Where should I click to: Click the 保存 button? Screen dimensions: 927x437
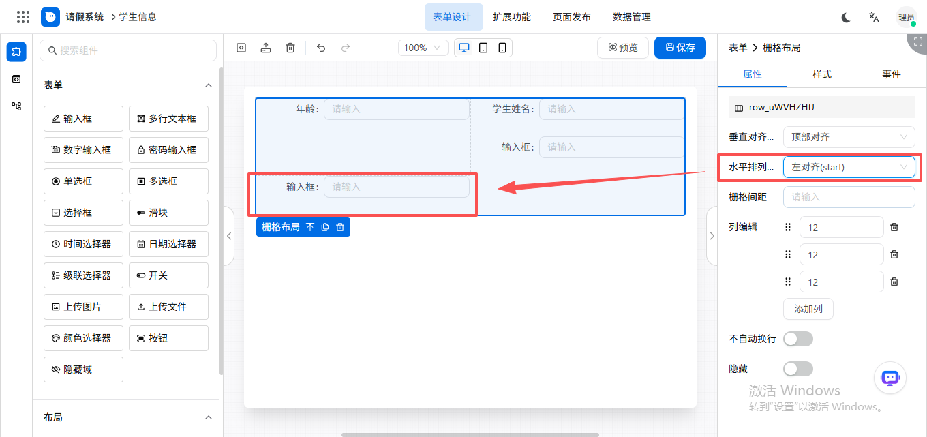point(680,48)
